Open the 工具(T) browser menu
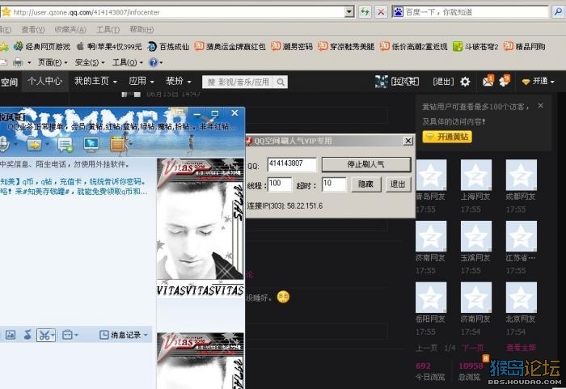Image resolution: width=566 pixels, height=389 pixels. click(108, 30)
